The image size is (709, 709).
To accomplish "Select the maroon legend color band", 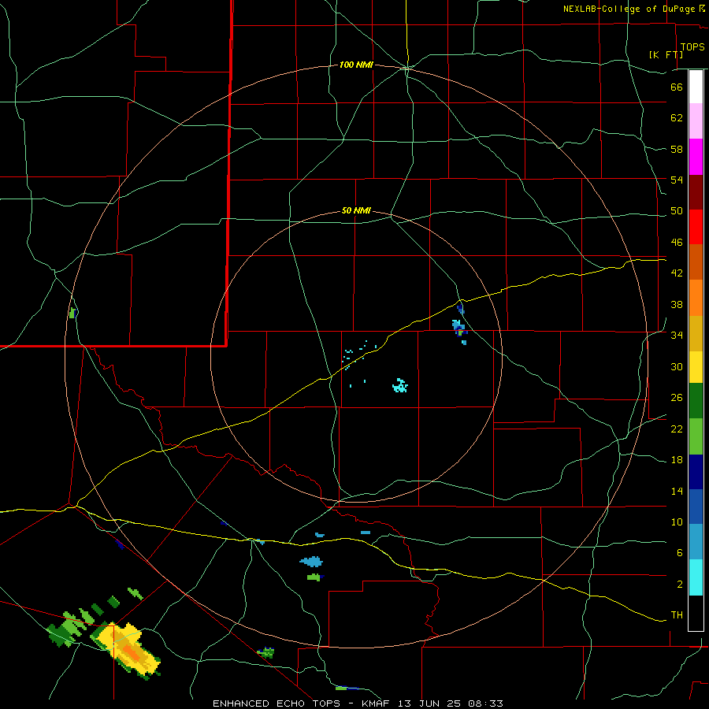I will click(696, 192).
